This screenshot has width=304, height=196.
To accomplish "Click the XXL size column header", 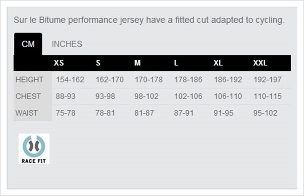I will pyautogui.click(x=260, y=63).
